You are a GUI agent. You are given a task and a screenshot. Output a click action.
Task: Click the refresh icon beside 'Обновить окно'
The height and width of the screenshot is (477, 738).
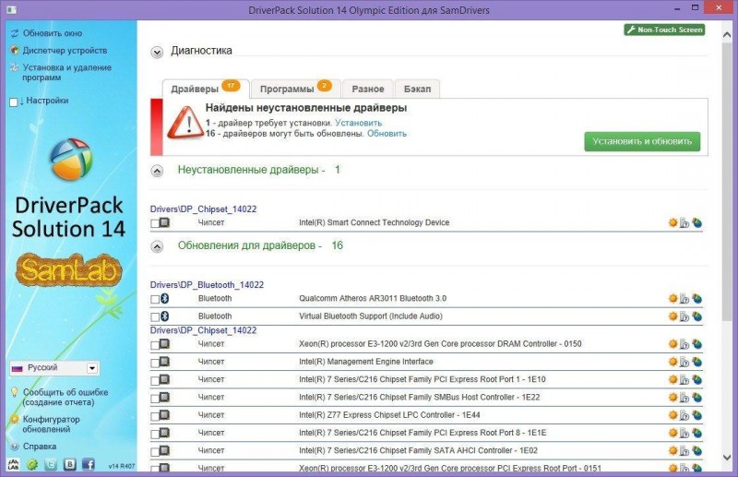pos(15,33)
